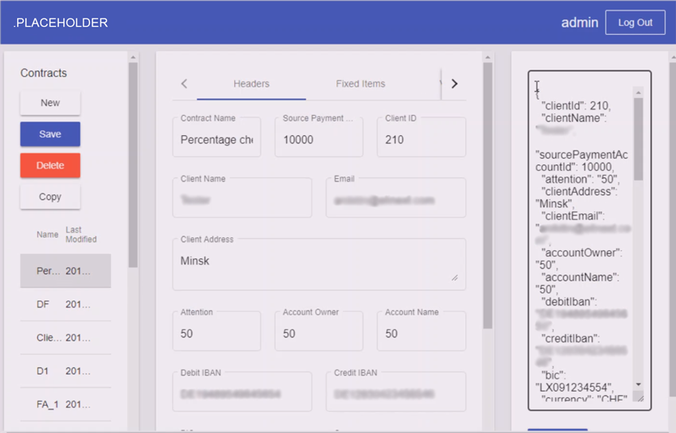This screenshot has width=676, height=433.
Task: Delete the selected contract
Action: (50, 166)
